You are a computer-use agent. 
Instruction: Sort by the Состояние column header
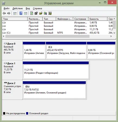[x=80, y=19]
